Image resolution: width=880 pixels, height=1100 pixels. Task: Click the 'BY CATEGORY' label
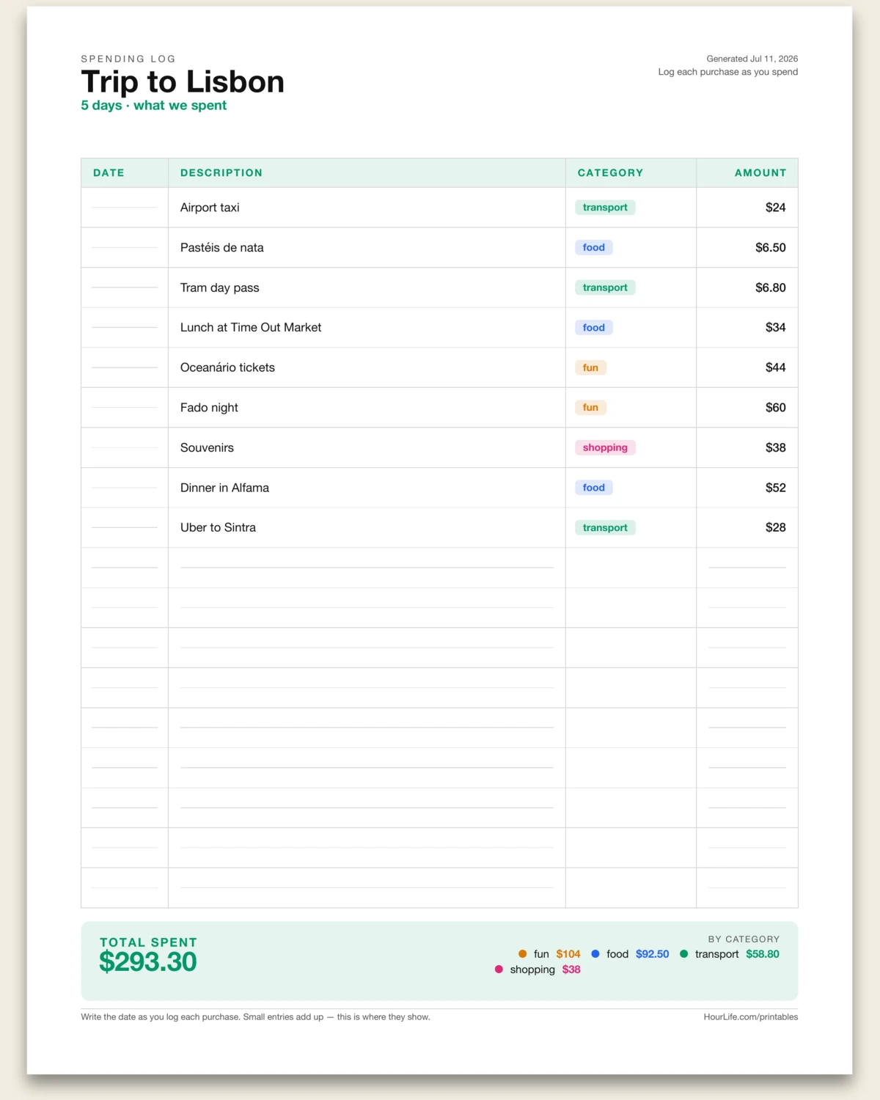744,939
